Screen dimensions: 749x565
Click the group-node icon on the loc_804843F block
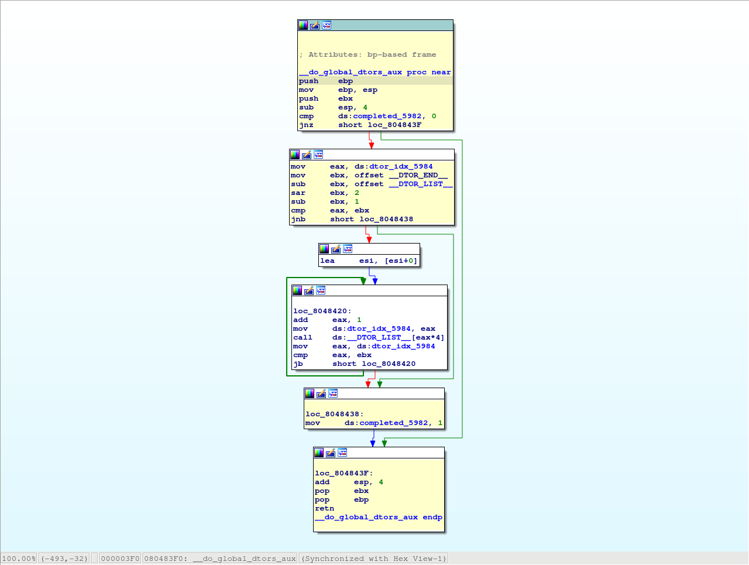click(342, 453)
